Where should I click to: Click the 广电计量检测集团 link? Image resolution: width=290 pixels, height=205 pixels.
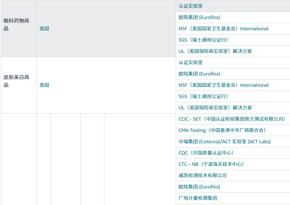(x=198, y=198)
